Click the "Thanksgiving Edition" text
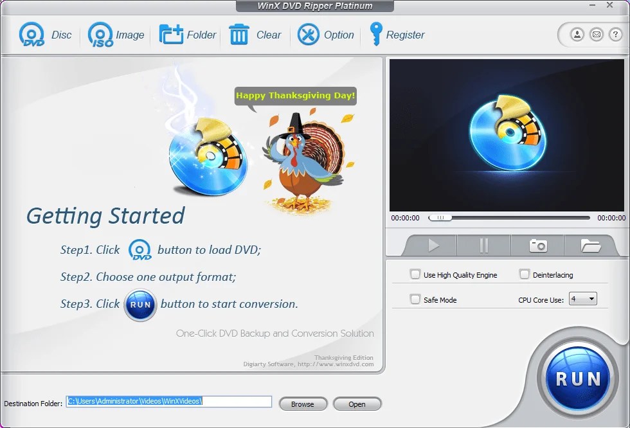The image size is (630, 428). [343, 357]
